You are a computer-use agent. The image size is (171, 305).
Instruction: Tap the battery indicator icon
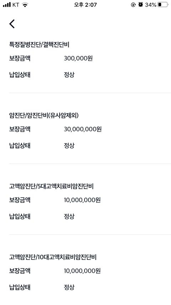(163, 5)
